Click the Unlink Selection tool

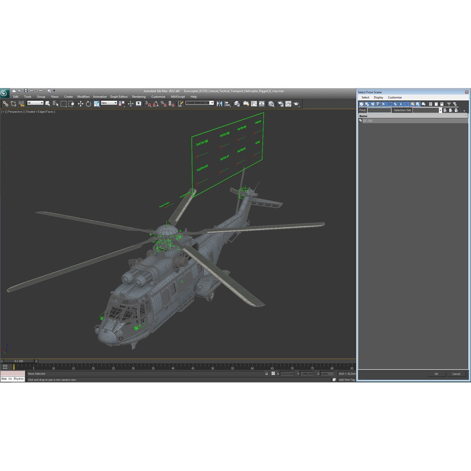pyautogui.click(x=13, y=104)
